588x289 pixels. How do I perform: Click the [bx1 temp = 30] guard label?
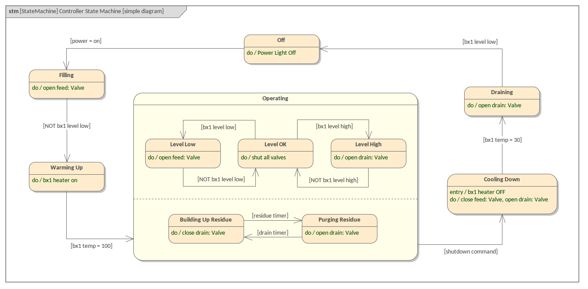(502, 140)
